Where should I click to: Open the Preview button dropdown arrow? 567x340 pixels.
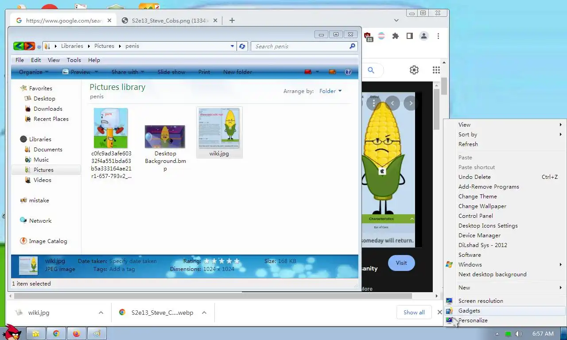[96, 72]
